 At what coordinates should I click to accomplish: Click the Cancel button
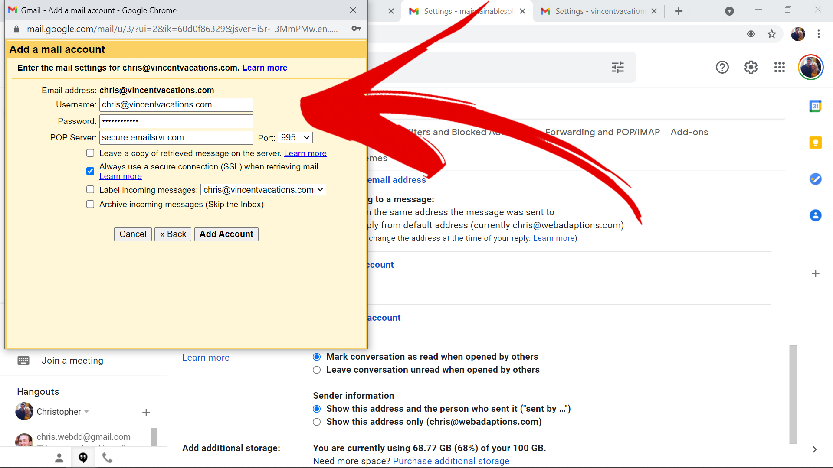[133, 234]
